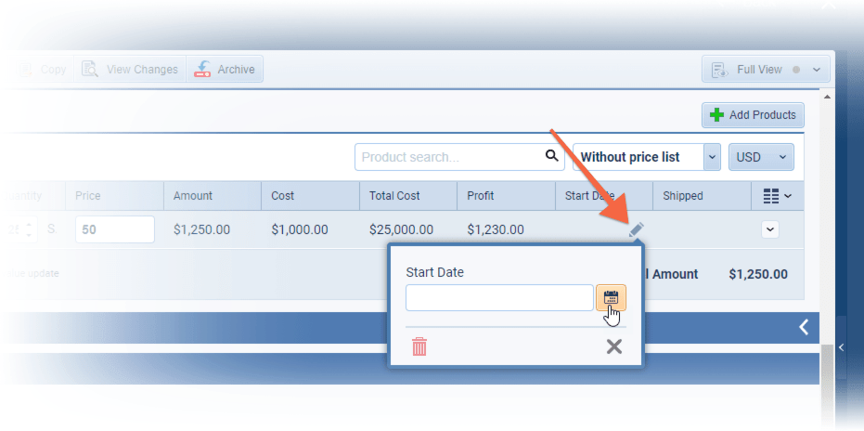Expand the product row options chevron

pos(769,229)
